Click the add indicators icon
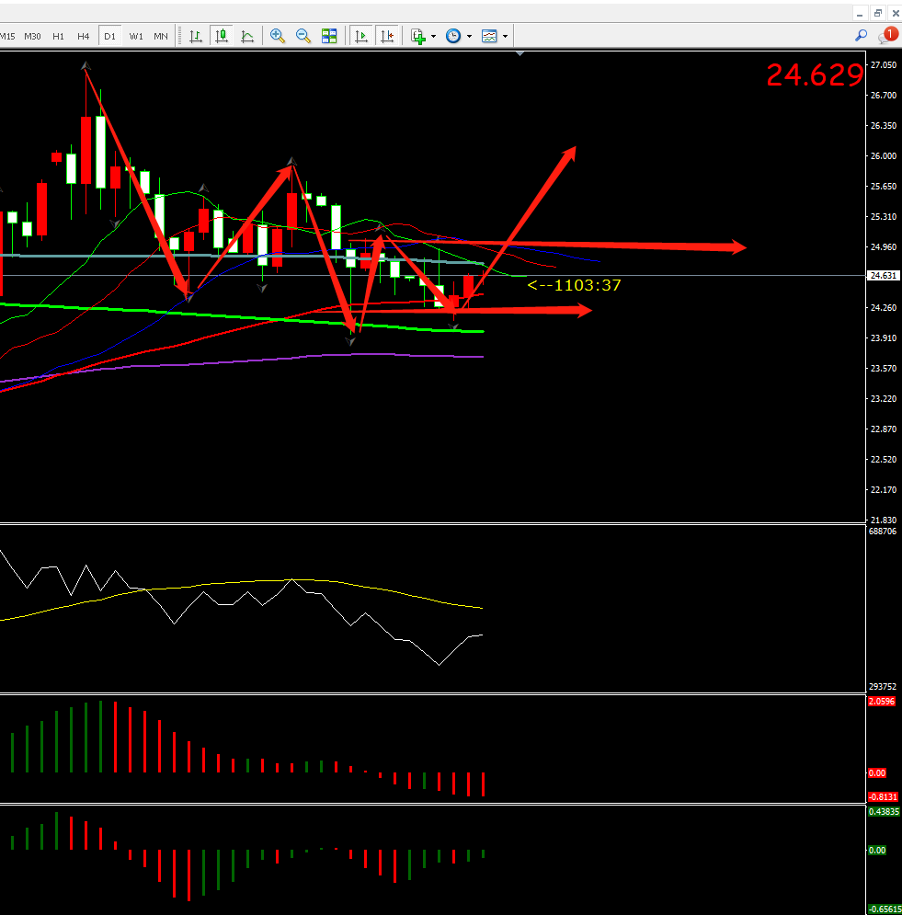 click(418, 36)
